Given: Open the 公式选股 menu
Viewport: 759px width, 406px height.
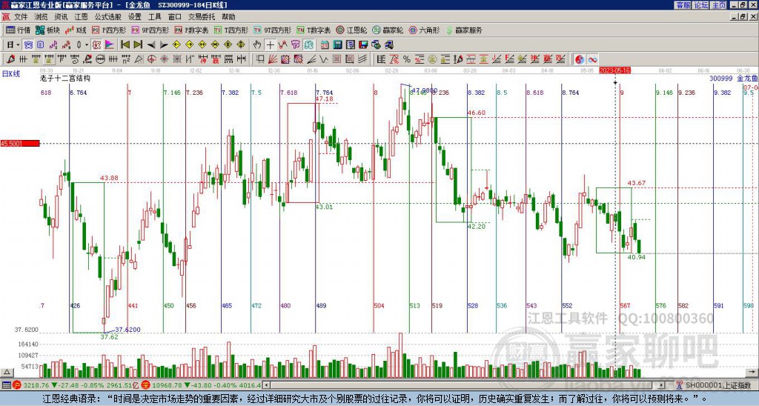Looking at the screenshot, I should (108, 17).
